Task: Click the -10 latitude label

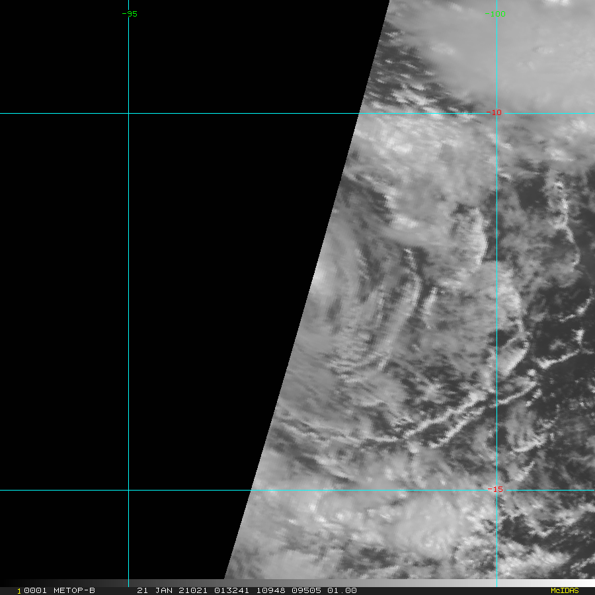Action: pyautogui.click(x=494, y=112)
